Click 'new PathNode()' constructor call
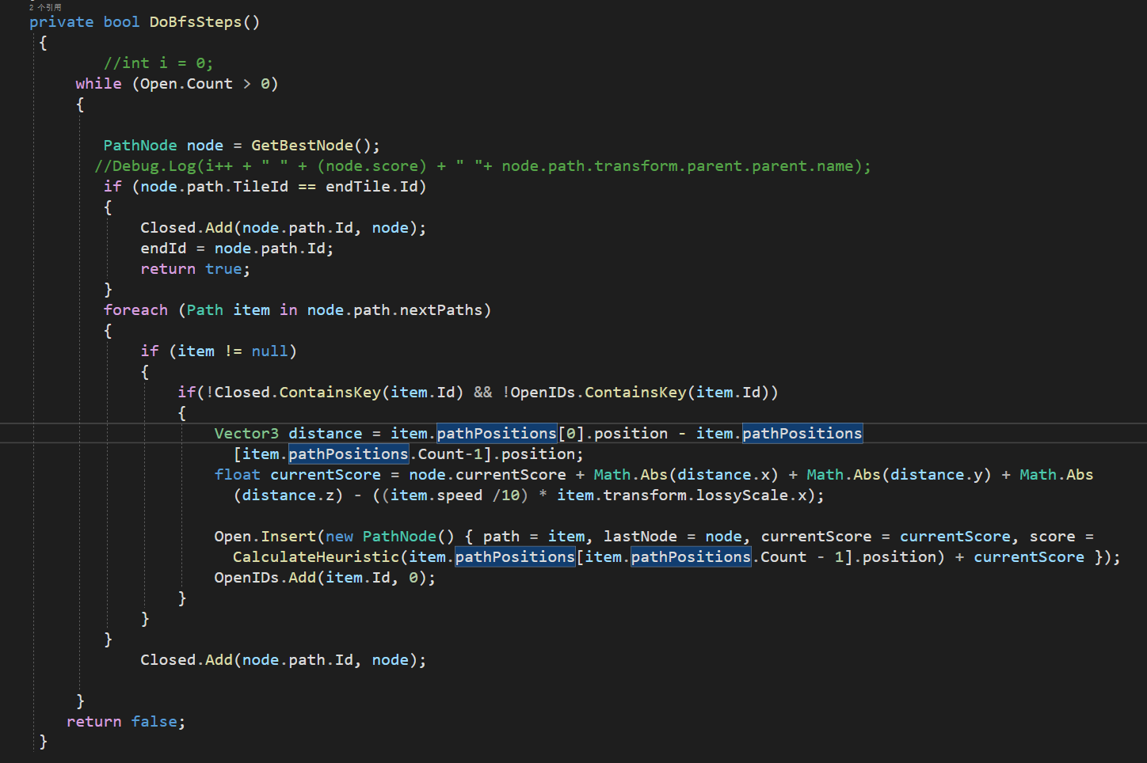Viewport: 1147px width, 763px height. [390, 537]
